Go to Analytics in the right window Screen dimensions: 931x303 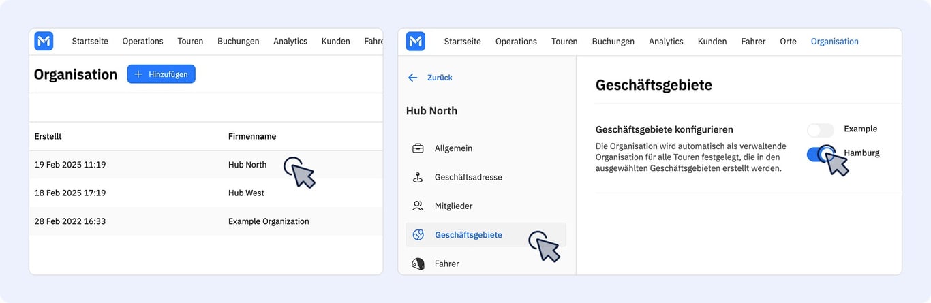click(666, 42)
